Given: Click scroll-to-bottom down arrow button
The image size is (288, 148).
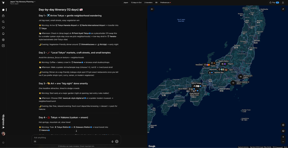Looking at the screenshot, I should click(76, 131).
